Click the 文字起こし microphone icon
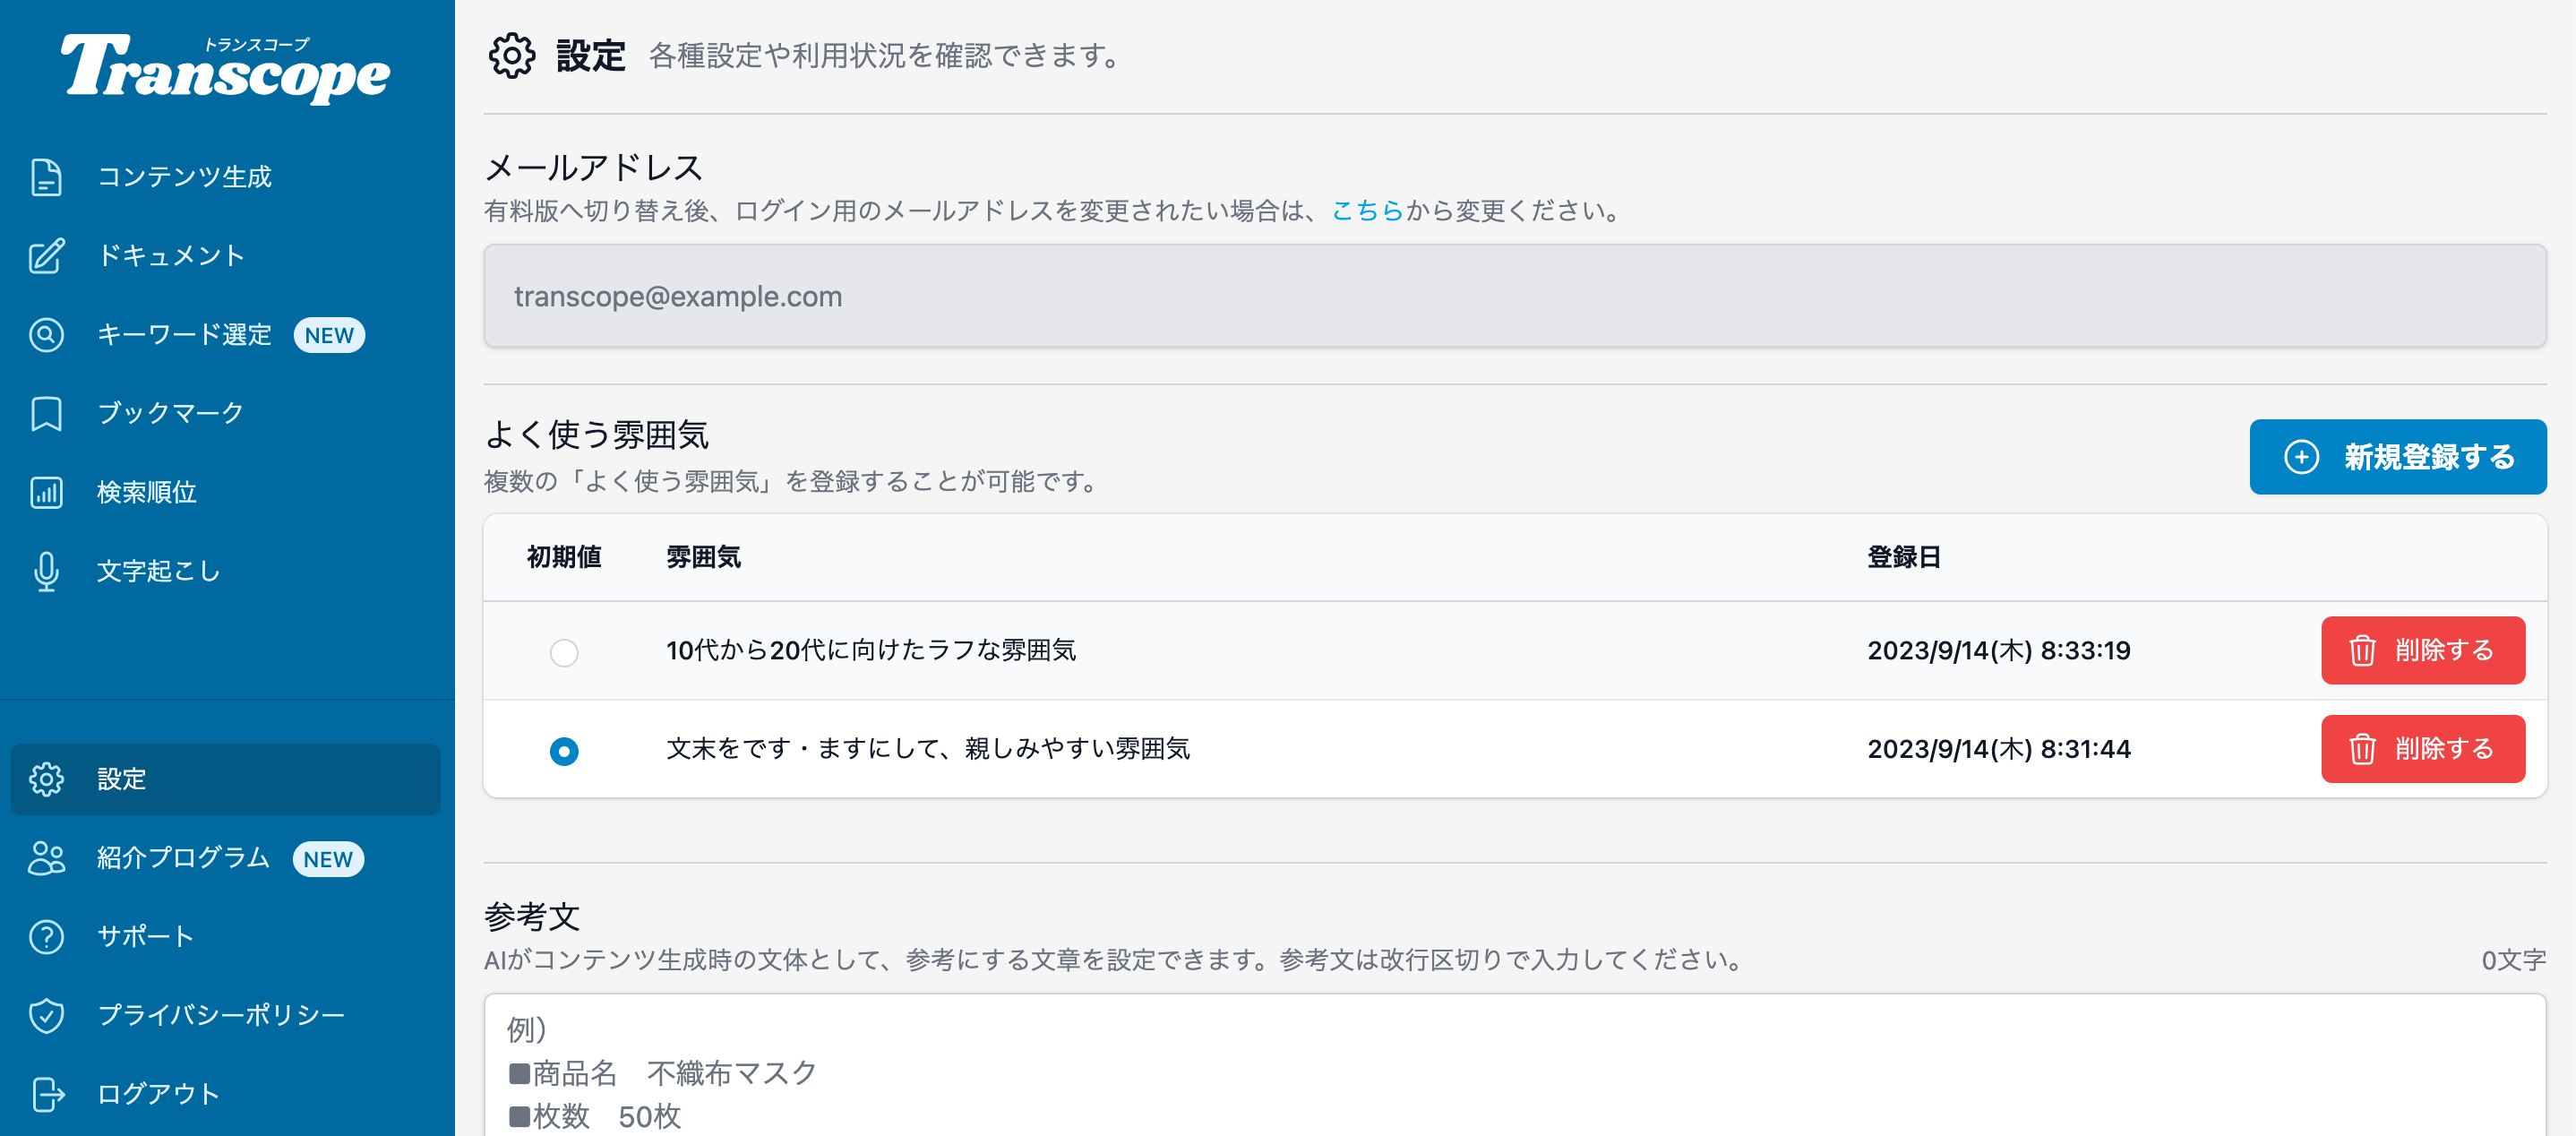 point(46,571)
